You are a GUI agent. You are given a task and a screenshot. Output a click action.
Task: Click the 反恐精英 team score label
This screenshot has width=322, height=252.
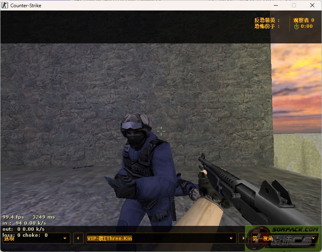267,20
